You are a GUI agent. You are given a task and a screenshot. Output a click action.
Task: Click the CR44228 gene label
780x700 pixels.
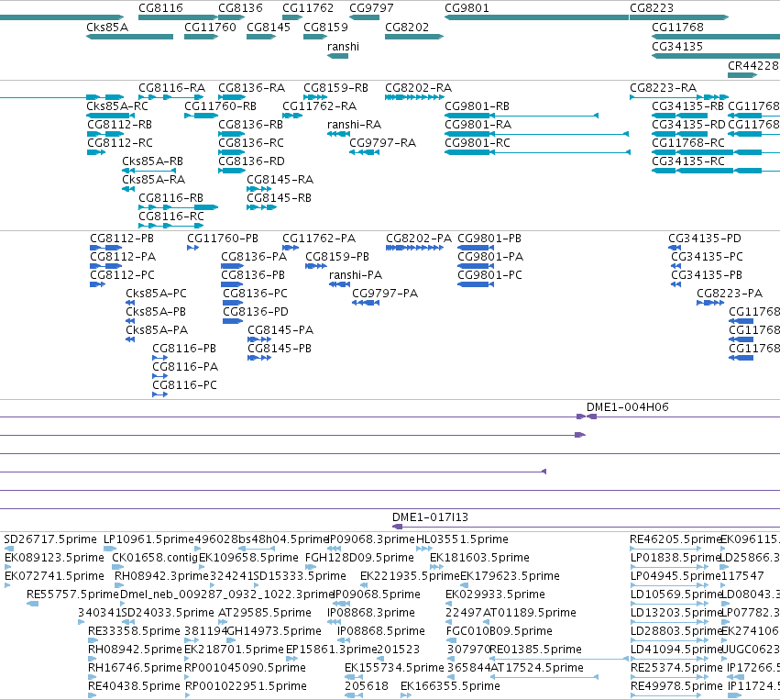tap(753, 66)
